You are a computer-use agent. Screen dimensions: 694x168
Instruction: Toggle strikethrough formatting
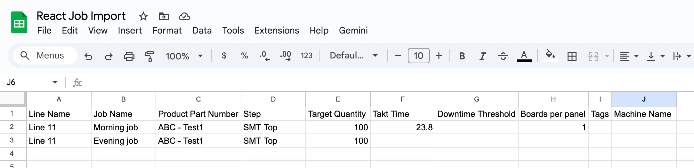point(503,56)
